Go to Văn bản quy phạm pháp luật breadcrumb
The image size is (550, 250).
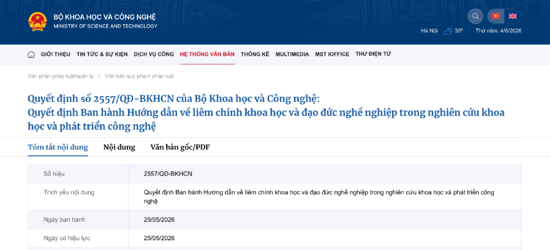pos(140,76)
